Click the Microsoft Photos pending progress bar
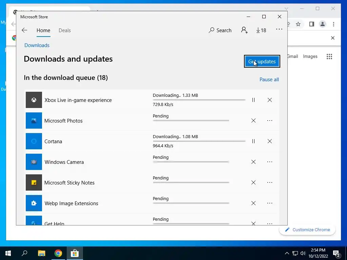This screenshot has height=260, width=347. [191, 121]
